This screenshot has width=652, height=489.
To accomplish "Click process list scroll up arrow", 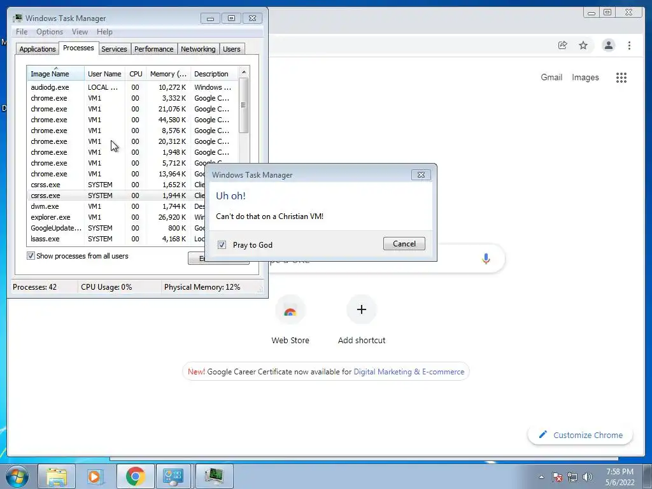I will coord(244,72).
